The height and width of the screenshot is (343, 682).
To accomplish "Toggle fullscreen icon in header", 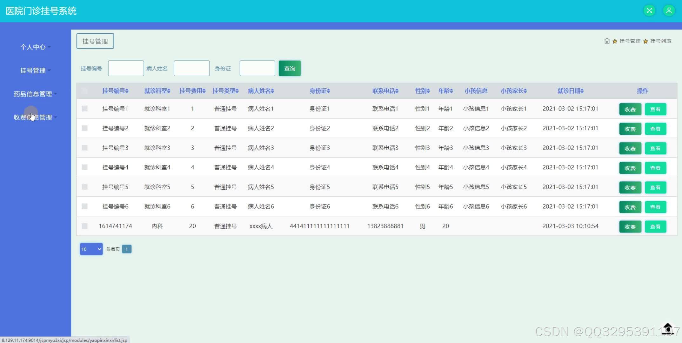I will [649, 10].
